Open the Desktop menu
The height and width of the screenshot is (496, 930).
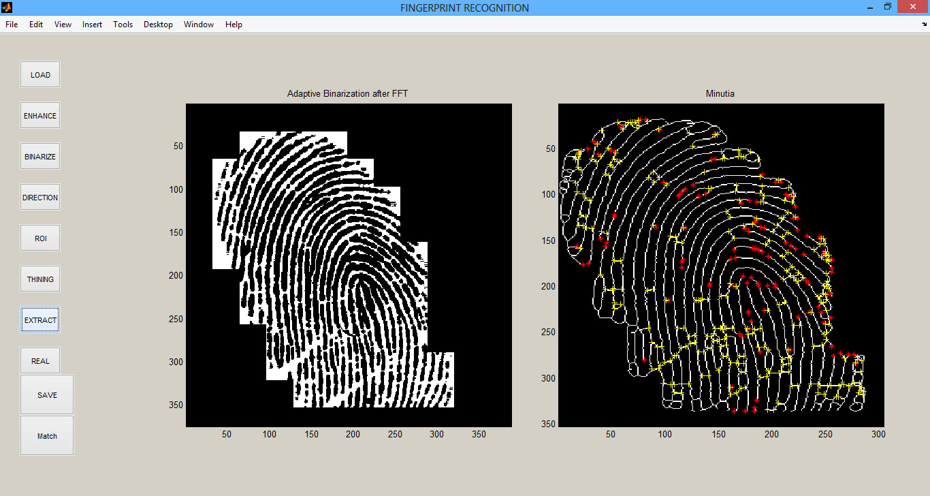point(158,25)
